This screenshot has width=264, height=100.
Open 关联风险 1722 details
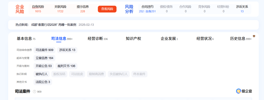coord(60,9)
